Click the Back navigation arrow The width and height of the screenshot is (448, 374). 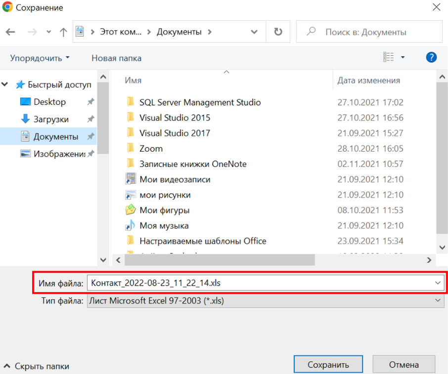10,32
